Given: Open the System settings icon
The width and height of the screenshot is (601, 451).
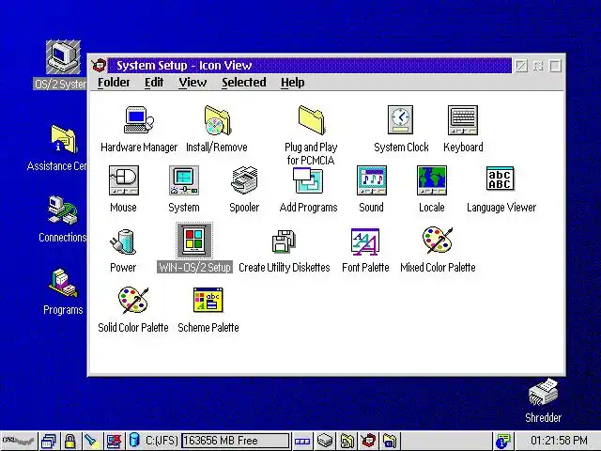Looking at the screenshot, I should coord(184,180).
